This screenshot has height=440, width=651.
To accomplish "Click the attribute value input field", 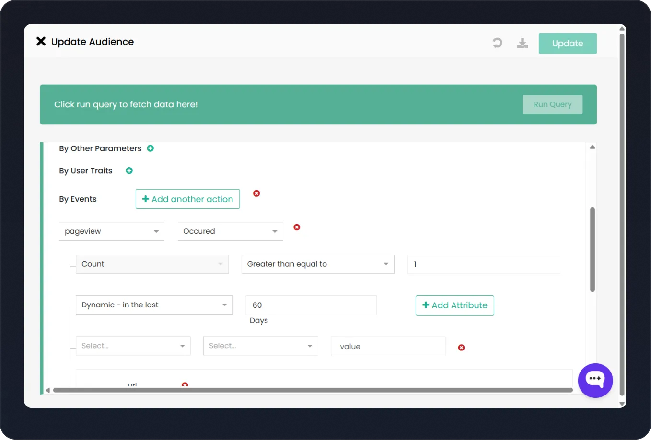I will [388, 346].
